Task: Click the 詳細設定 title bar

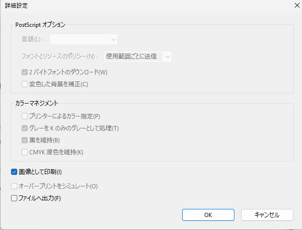Action: (x=144, y=5)
